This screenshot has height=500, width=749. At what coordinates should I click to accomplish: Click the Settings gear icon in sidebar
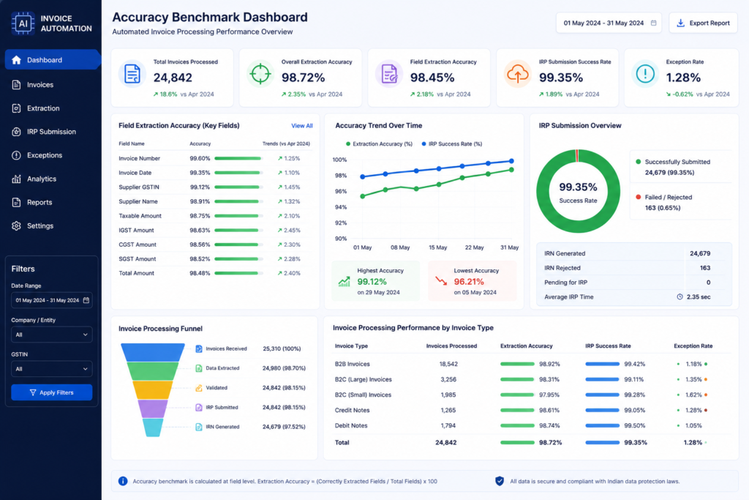pyautogui.click(x=16, y=225)
